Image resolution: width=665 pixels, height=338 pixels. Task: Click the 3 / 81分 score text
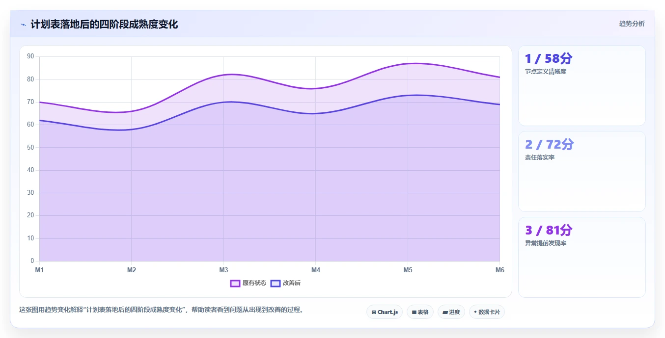point(549,231)
